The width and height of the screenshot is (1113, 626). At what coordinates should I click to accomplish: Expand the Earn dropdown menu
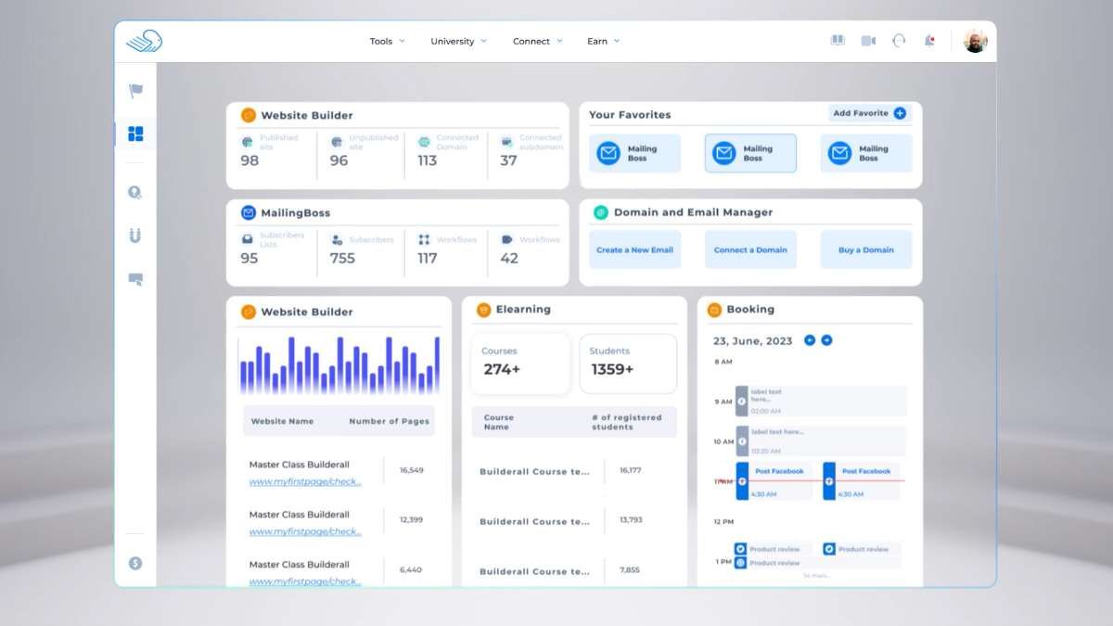pyautogui.click(x=603, y=41)
